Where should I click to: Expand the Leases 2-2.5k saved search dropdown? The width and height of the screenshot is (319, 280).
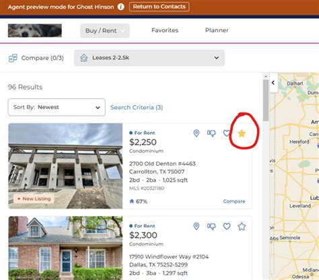[x=149, y=58]
